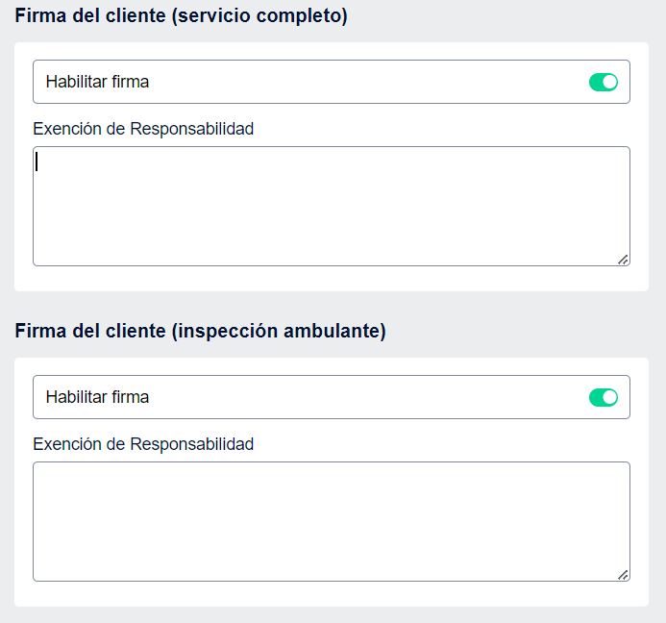Click the green knob of the first signature toggle

609,83
